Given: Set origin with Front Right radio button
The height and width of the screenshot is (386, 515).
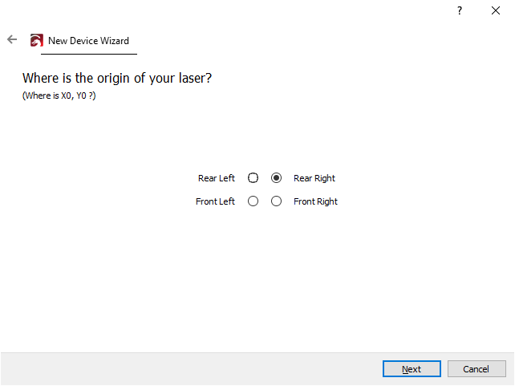Looking at the screenshot, I should point(277,201).
